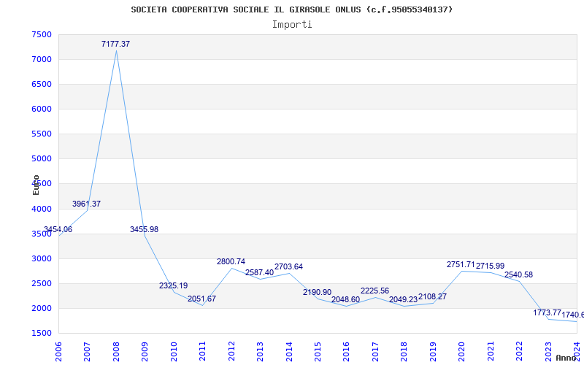The height and width of the screenshot is (365, 584).
Task: Select the 2018 year label on x-axis
Action: [404, 350]
